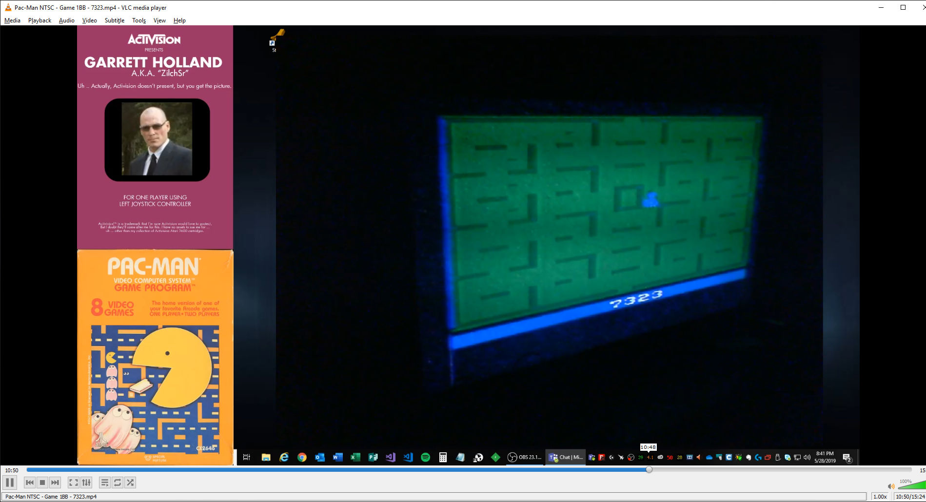
Task: Expand the Subtitle menu
Action: pyautogui.click(x=114, y=20)
